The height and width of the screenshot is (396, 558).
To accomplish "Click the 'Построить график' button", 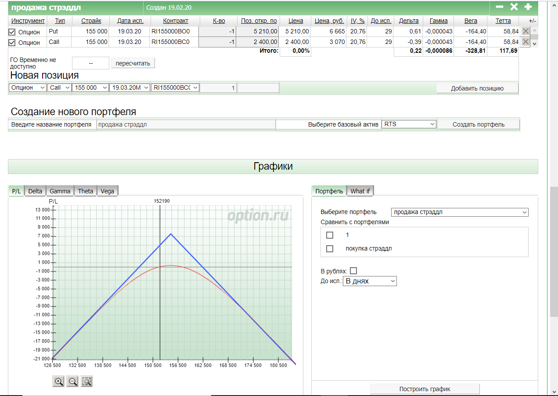I will coord(425,389).
